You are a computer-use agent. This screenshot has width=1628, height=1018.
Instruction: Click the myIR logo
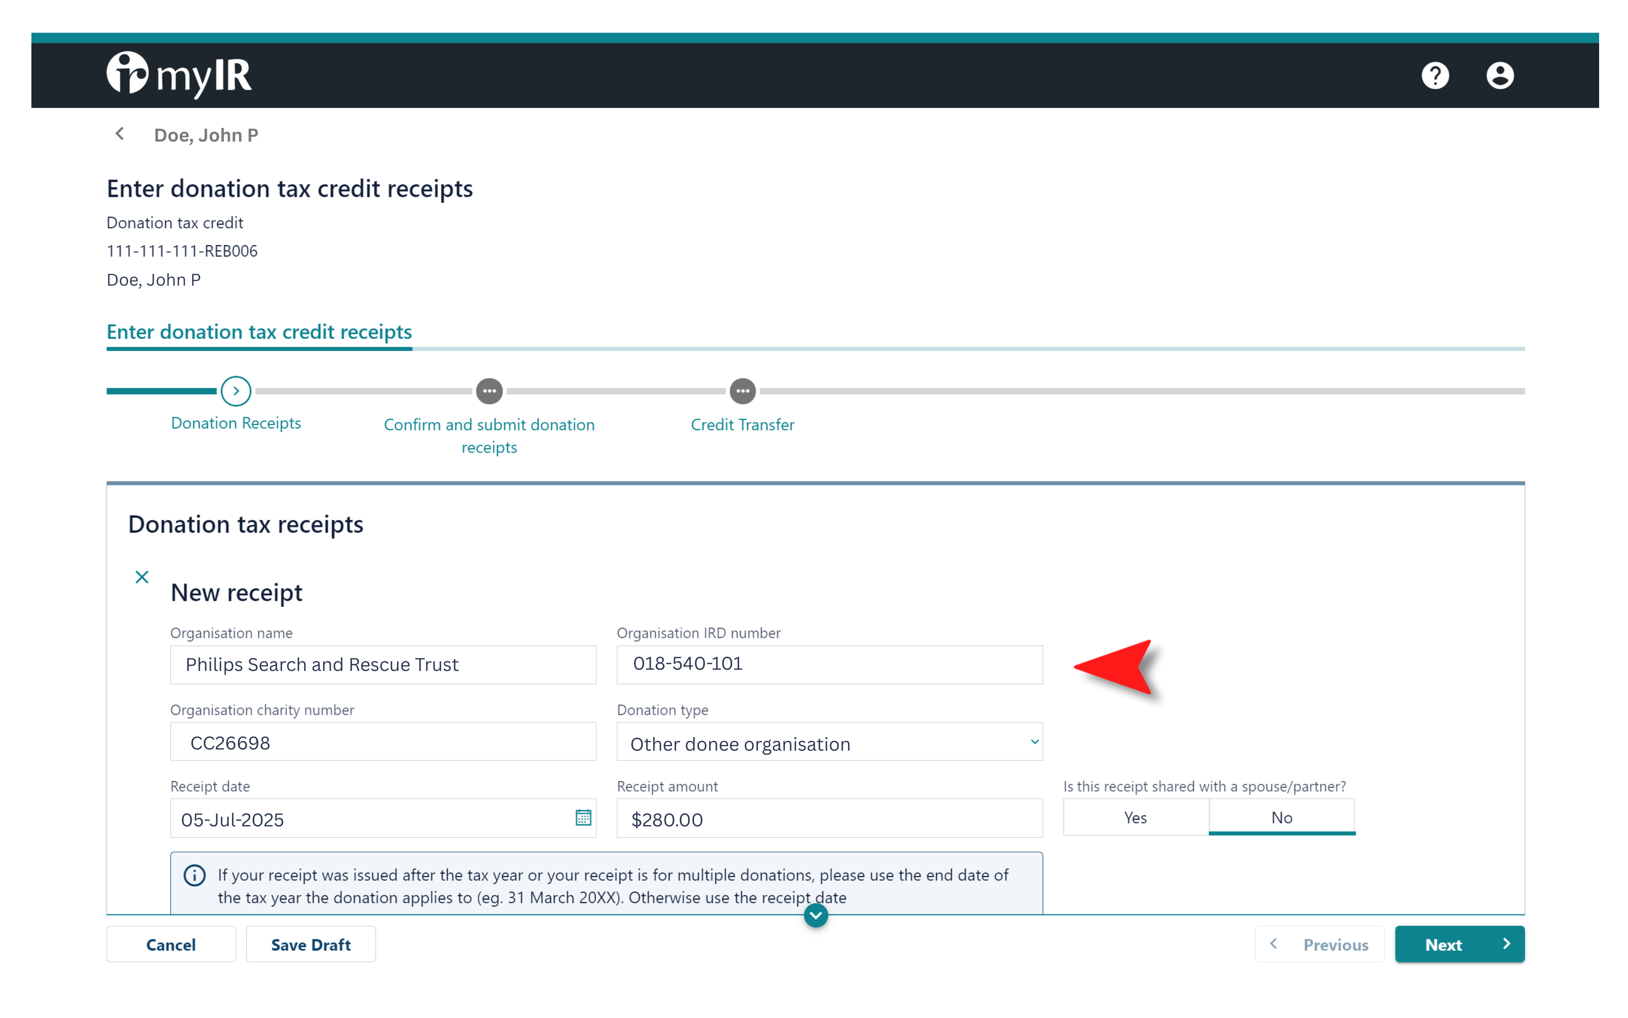179,75
